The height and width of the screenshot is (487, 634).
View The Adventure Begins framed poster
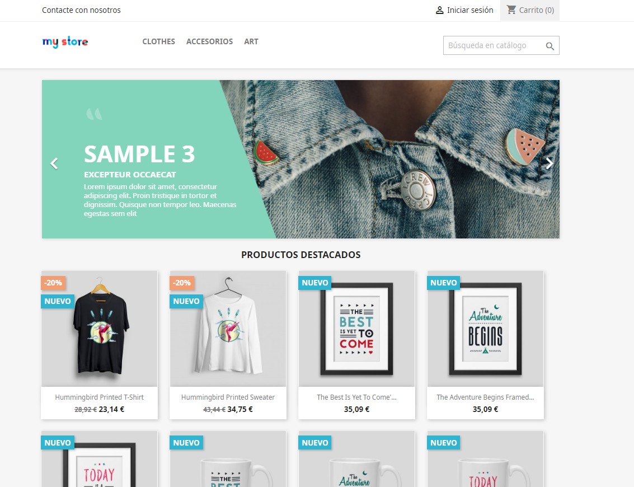[x=485, y=329]
